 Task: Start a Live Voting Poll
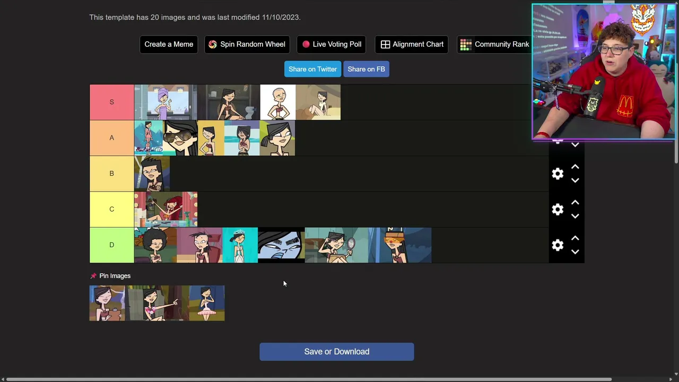[x=332, y=44]
